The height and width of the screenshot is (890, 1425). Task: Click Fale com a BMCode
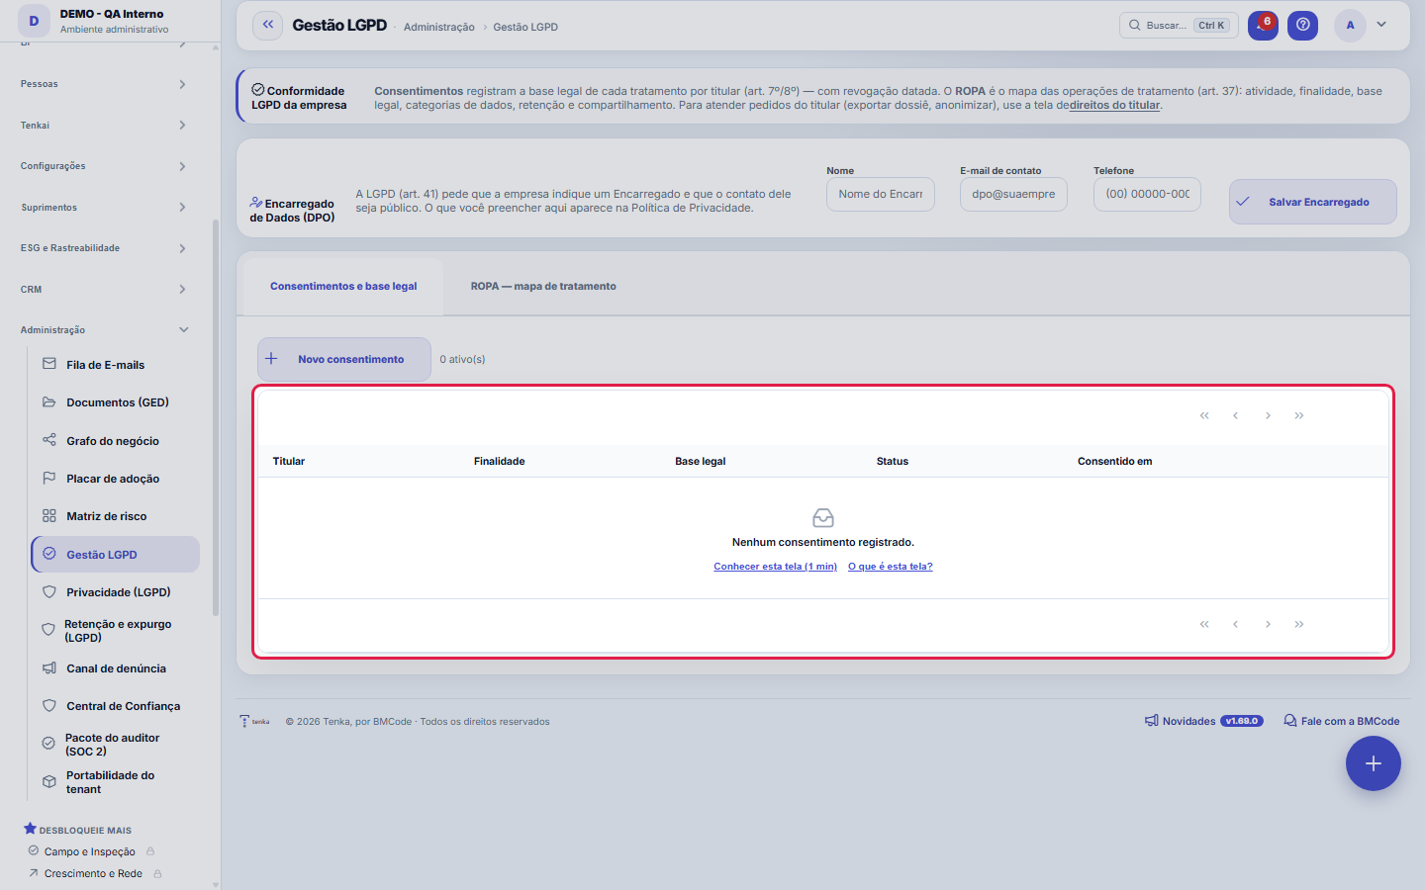tap(1342, 721)
